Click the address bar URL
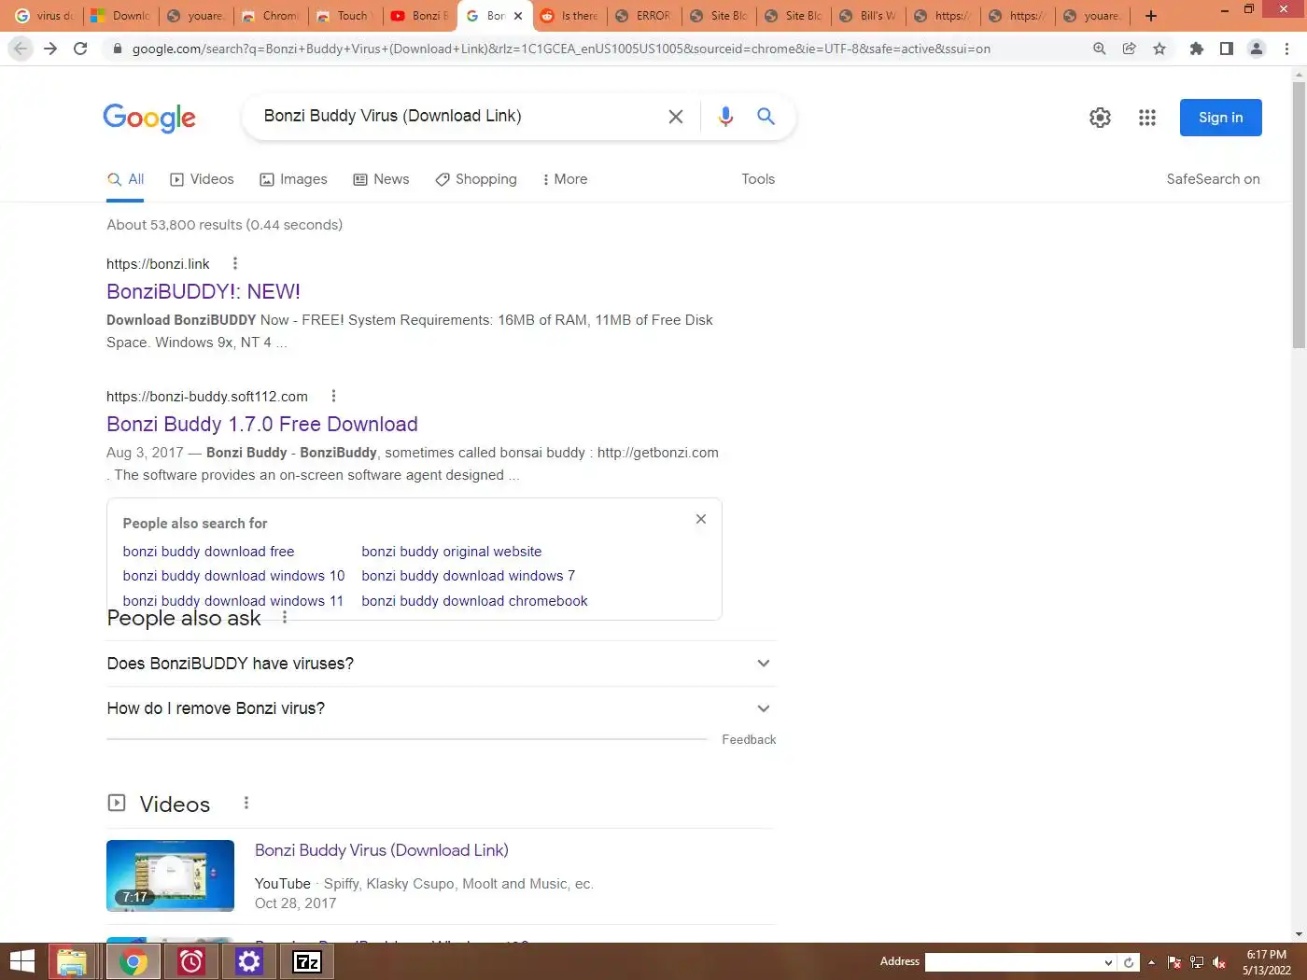The height and width of the screenshot is (980, 1307). tap(560, 49)
